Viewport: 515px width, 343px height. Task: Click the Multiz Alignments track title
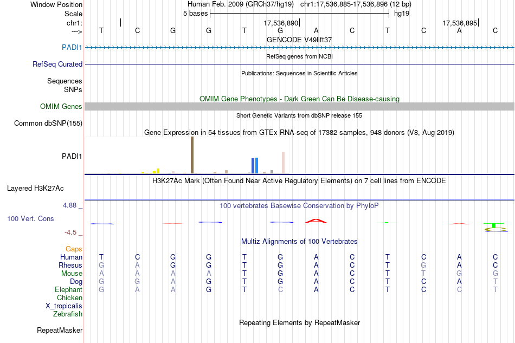(x=299, y=241)
